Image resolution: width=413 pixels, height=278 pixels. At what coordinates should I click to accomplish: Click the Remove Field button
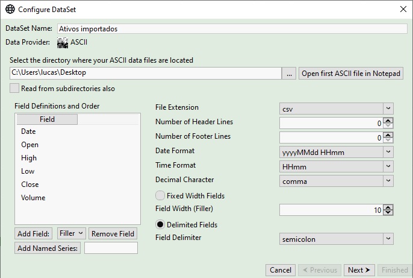pyautogui.click(x=113, y=233)
